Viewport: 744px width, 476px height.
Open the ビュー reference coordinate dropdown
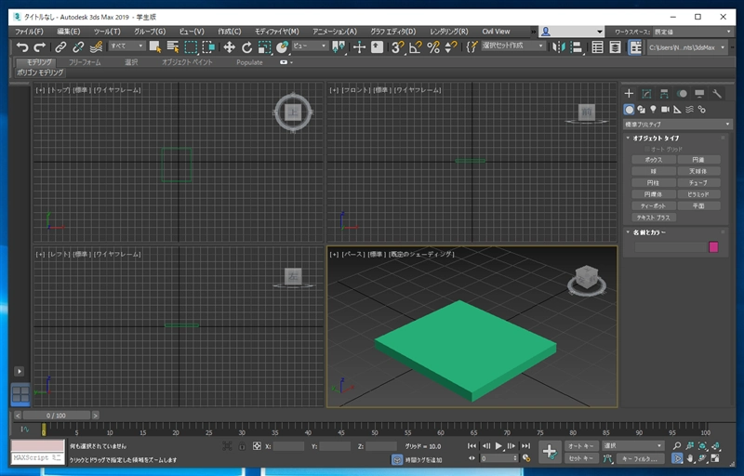[x=310, y=46]
